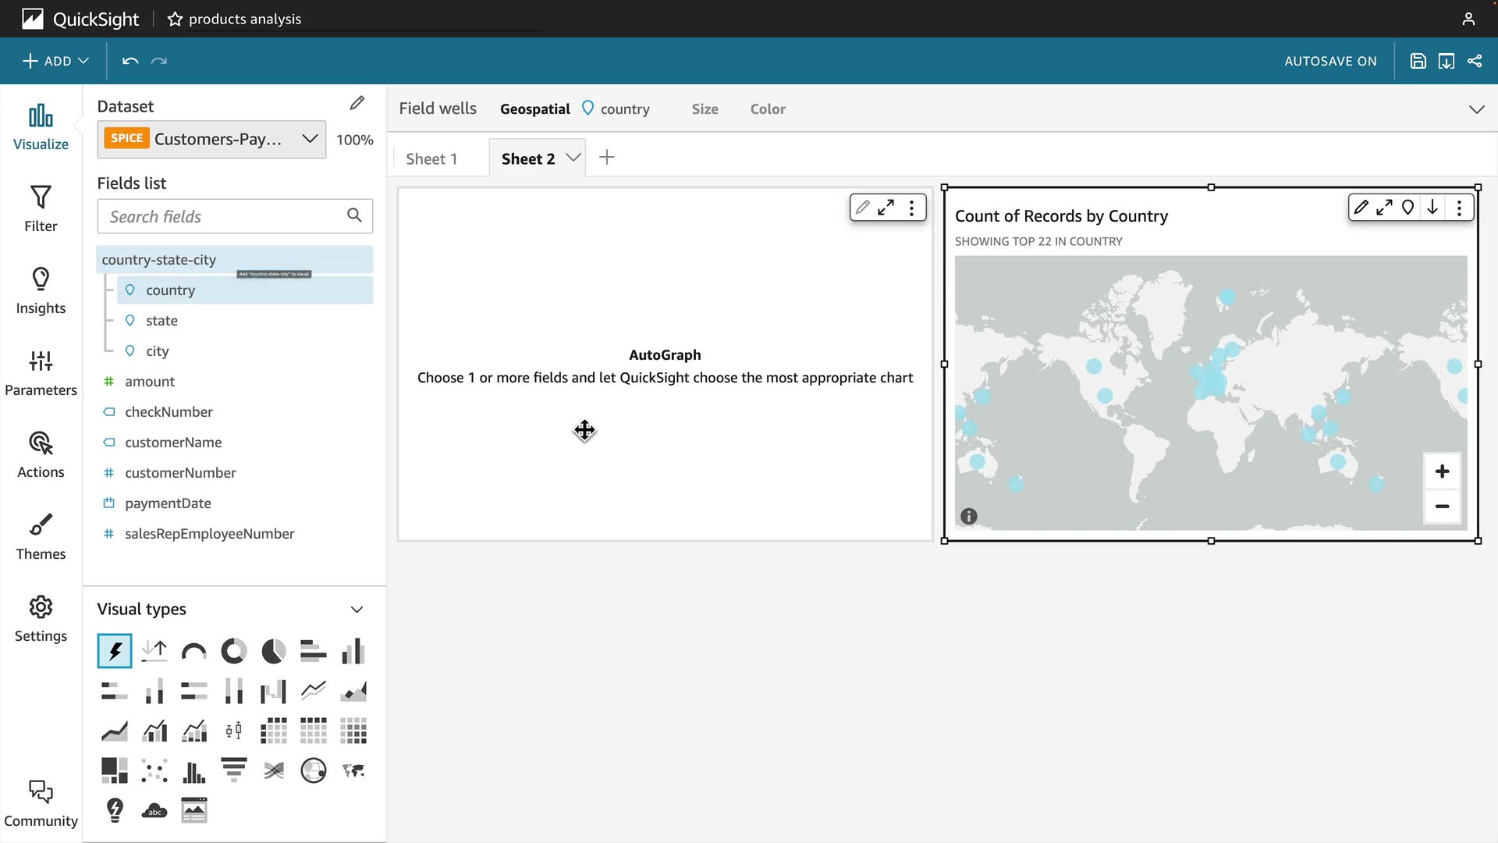Click the share icon in top bar

[x=1475, y=61]
